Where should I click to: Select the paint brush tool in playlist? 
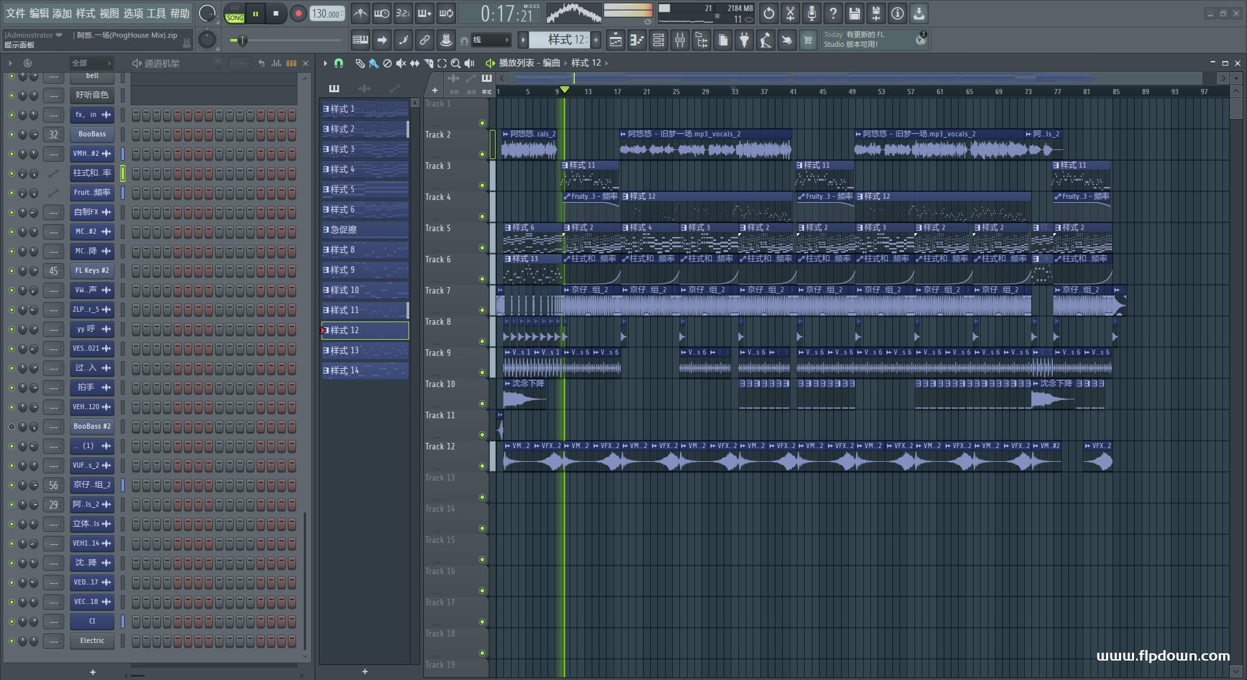(x=373, y=63)
